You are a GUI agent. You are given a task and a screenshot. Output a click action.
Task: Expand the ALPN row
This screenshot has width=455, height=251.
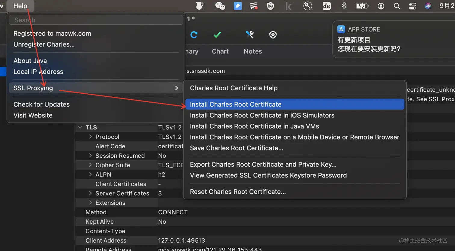[90, 174]
